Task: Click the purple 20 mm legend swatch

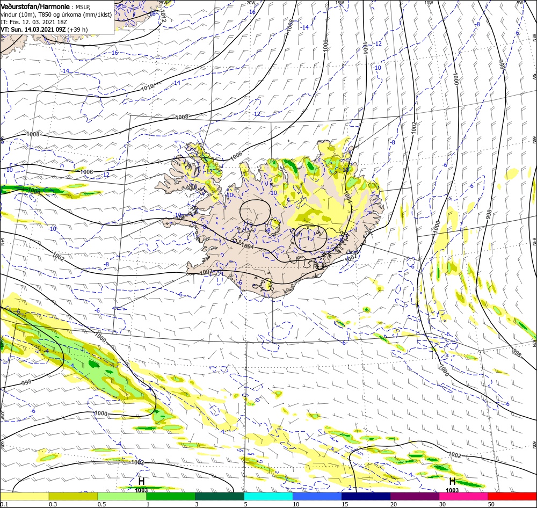Action: click(x=415, y=496)
